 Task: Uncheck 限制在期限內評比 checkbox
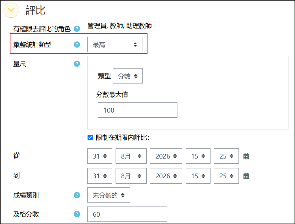click(x=90, y=137)
